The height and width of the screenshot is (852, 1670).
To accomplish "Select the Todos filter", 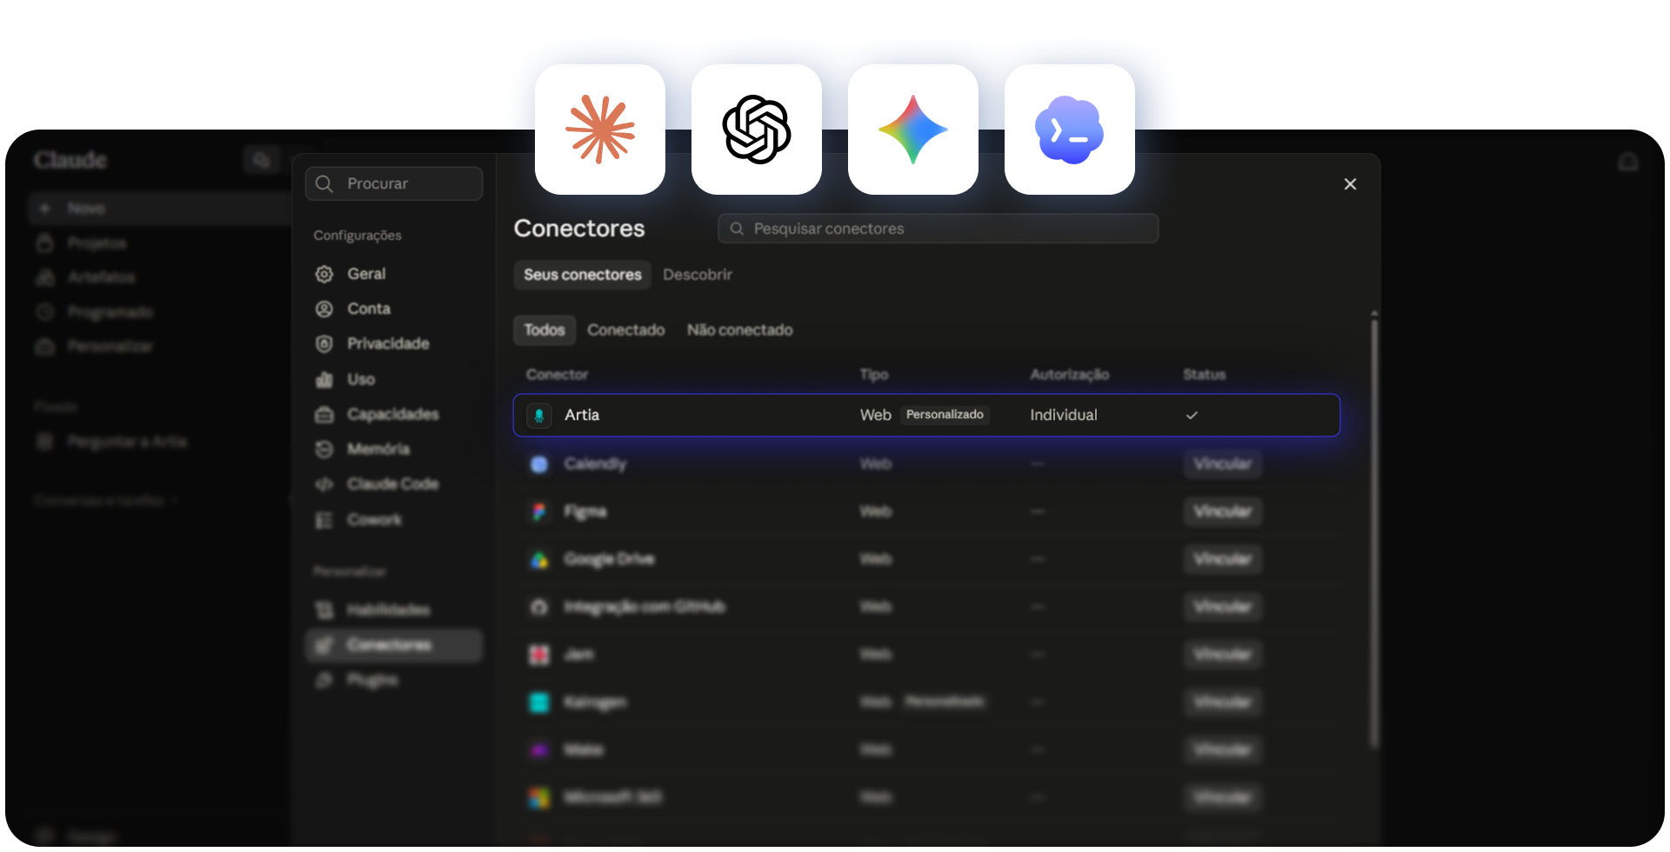I will point(544,330).
